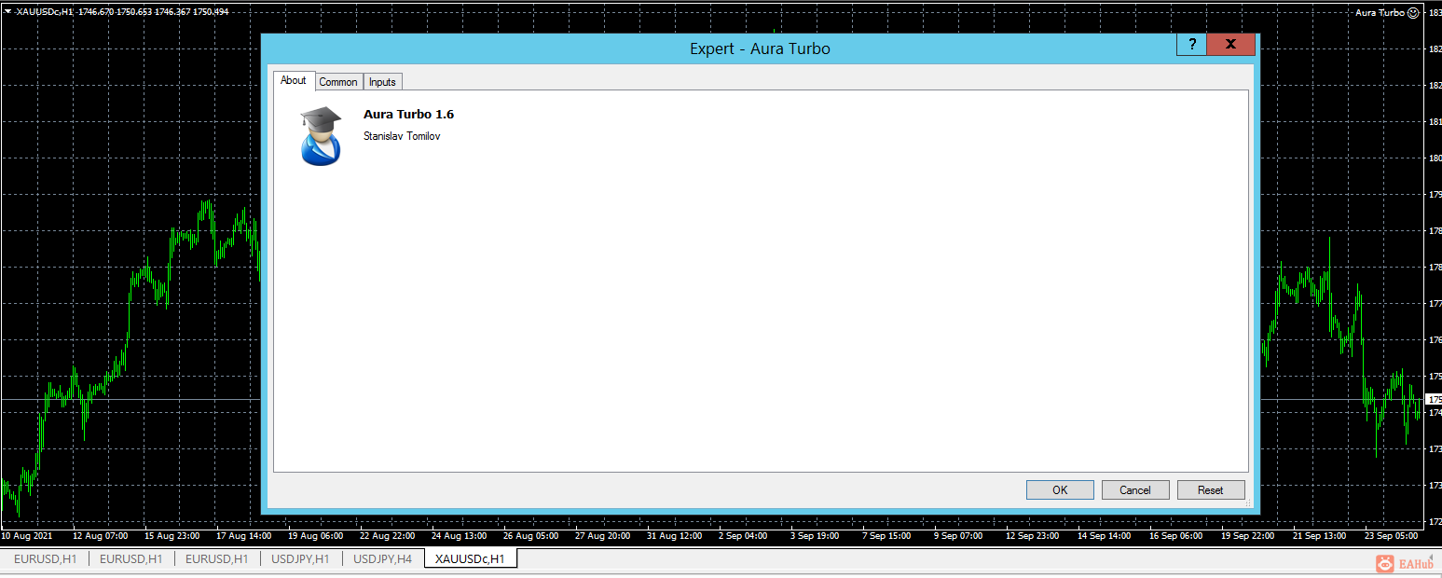1442x578 pixels.
Task: Open the third EURUSD,H1 chart tab
Action: click(x=217, y=559)
